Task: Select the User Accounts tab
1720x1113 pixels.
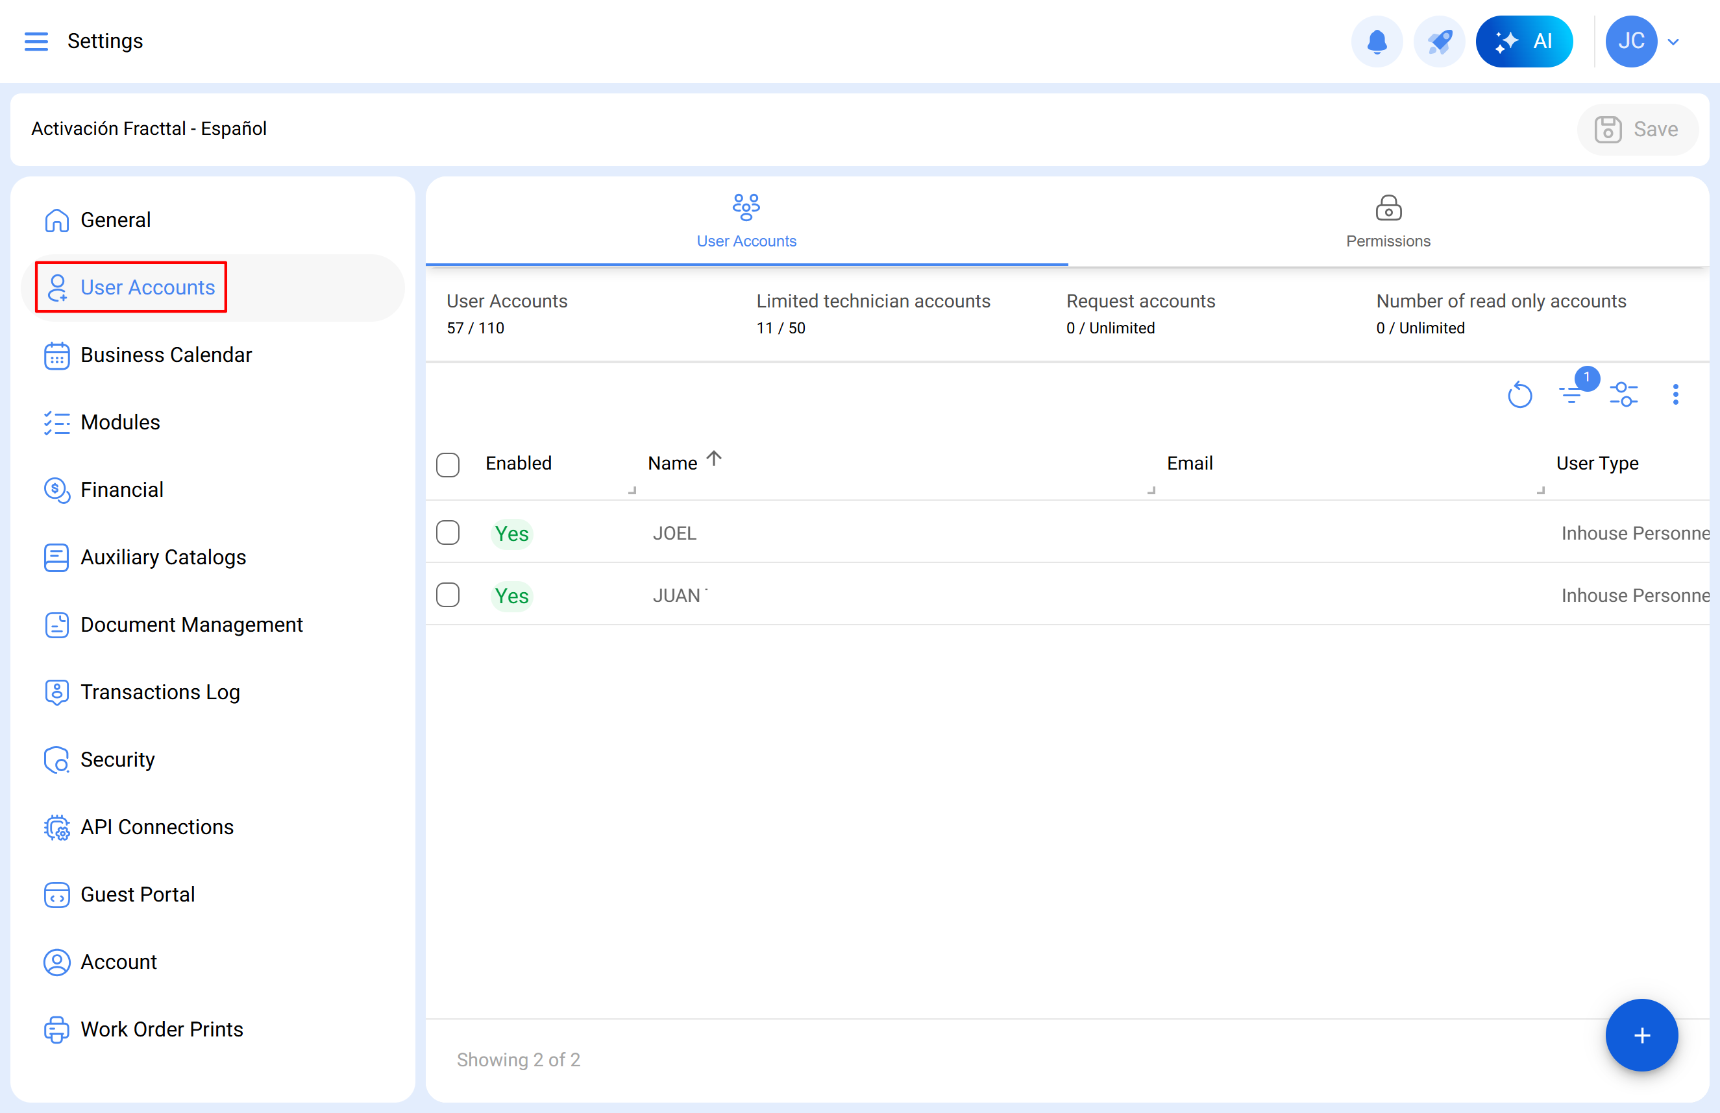Action: point(746,222)
